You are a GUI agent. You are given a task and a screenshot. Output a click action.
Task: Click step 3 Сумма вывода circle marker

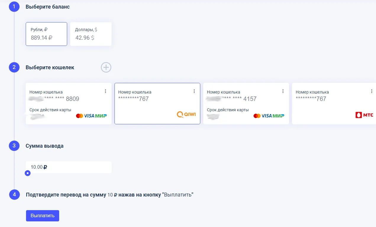(x=14, y=146)
